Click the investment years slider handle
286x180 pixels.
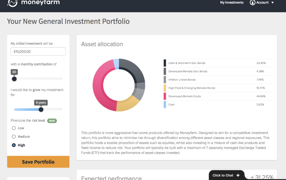[x=41, y=109]
